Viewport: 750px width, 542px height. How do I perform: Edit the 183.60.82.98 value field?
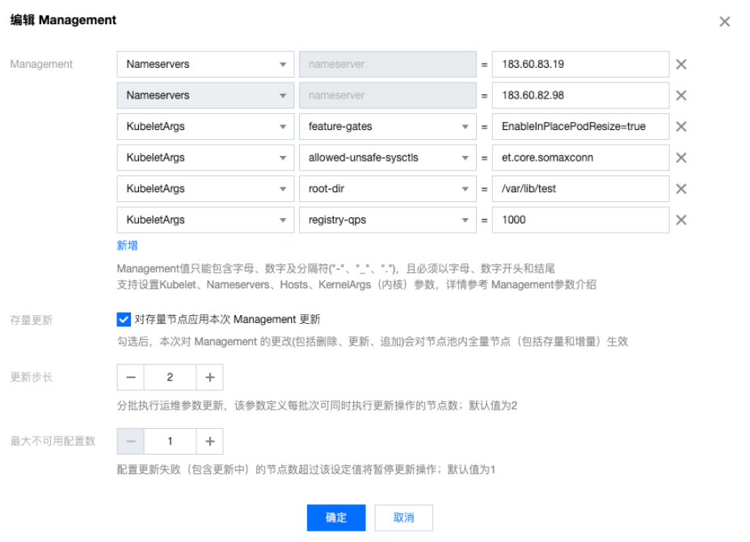point(580,95)
